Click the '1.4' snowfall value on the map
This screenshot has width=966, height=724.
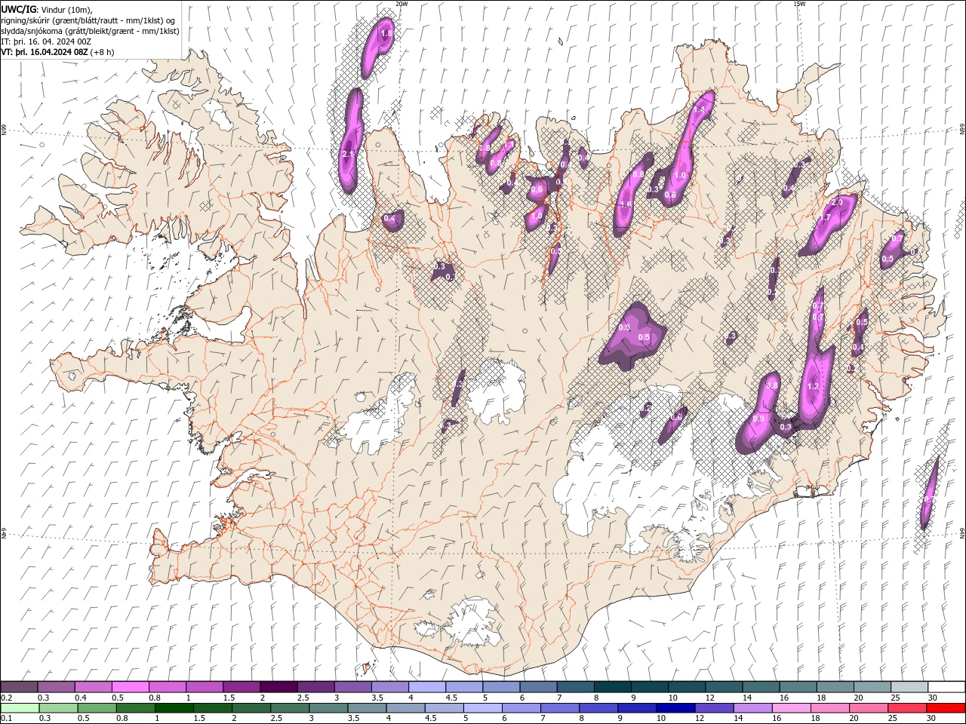point(699,110)
